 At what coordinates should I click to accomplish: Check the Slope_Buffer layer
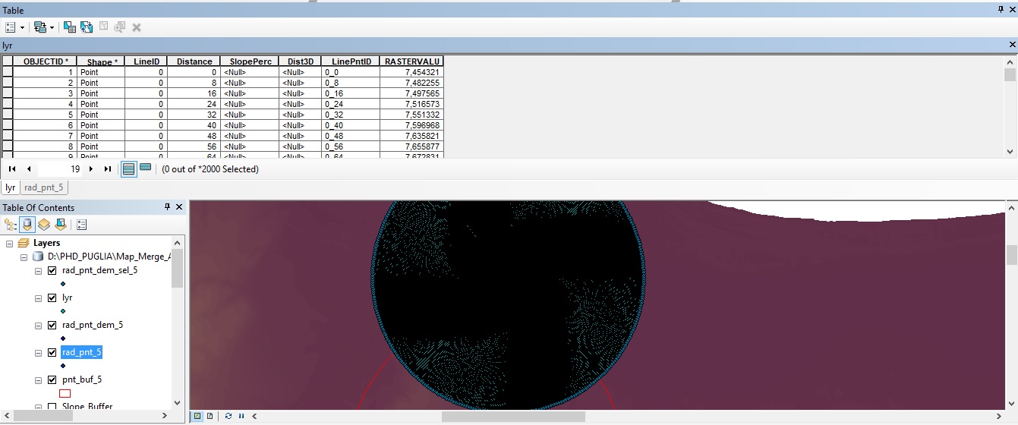(x=52, y=407)
